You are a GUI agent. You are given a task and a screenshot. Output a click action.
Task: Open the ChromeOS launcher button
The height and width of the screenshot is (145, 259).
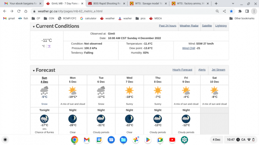pyautogui.click(x=5, y=140)
